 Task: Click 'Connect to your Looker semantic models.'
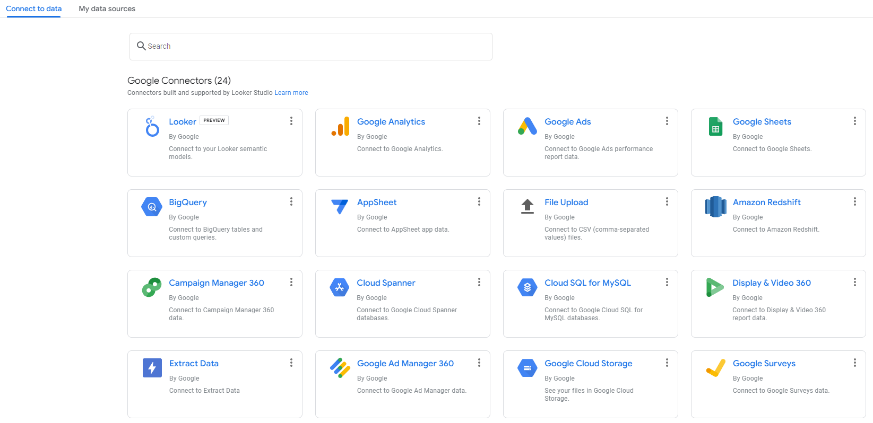pos(218,153)
